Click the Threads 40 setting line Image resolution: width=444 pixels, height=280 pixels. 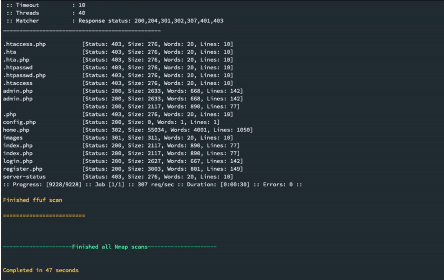46,13
